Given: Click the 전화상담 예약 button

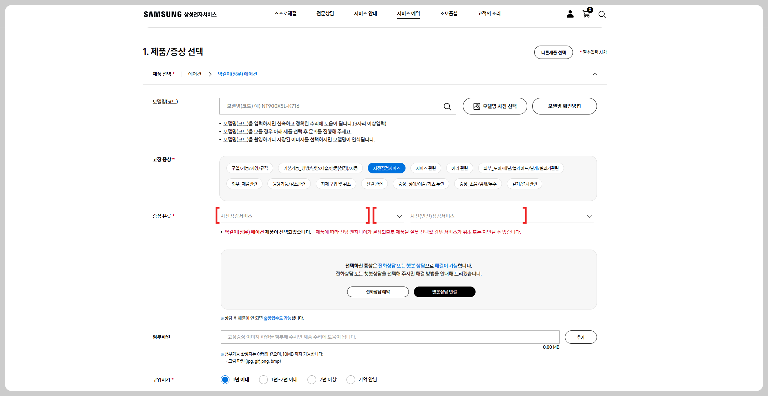Looking at the screenshot, I should click(378, 292).
